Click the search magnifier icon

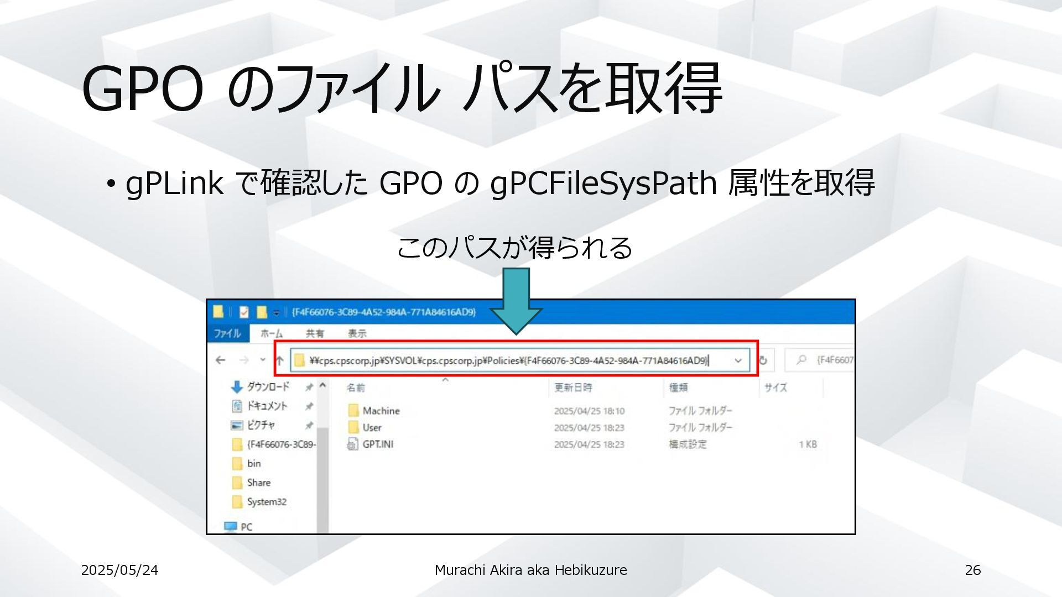click(x=801, y=360)
